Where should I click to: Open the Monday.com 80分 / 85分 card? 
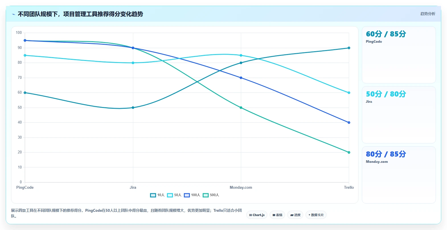(x=399, y=175)
